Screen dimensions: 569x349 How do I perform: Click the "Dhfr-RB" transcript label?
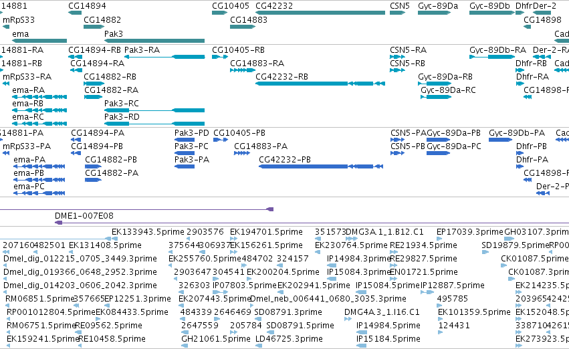[x=531, y=63]
